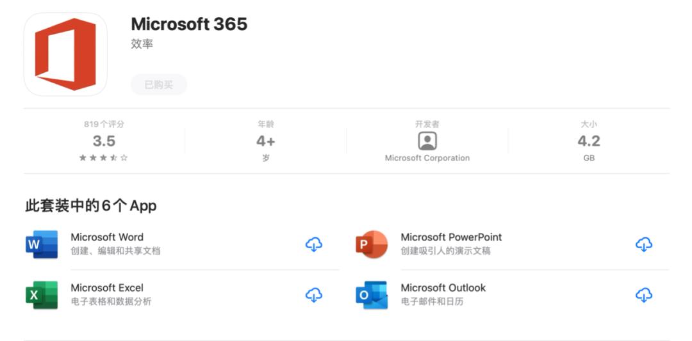Click the Microsoft Word app icon

tap(42, 244)
